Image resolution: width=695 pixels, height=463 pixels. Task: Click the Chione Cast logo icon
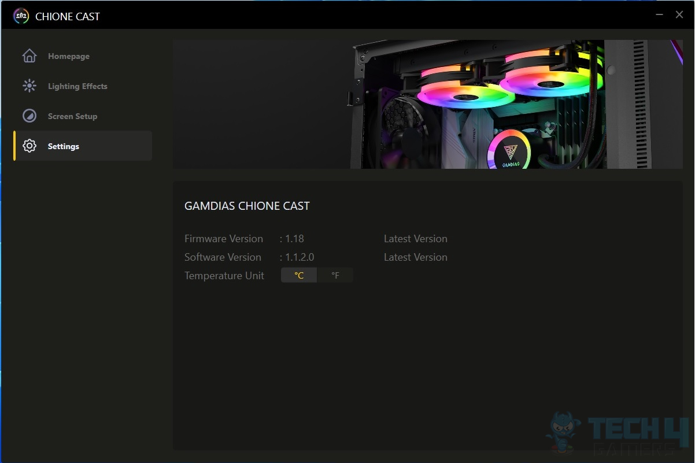21,16
